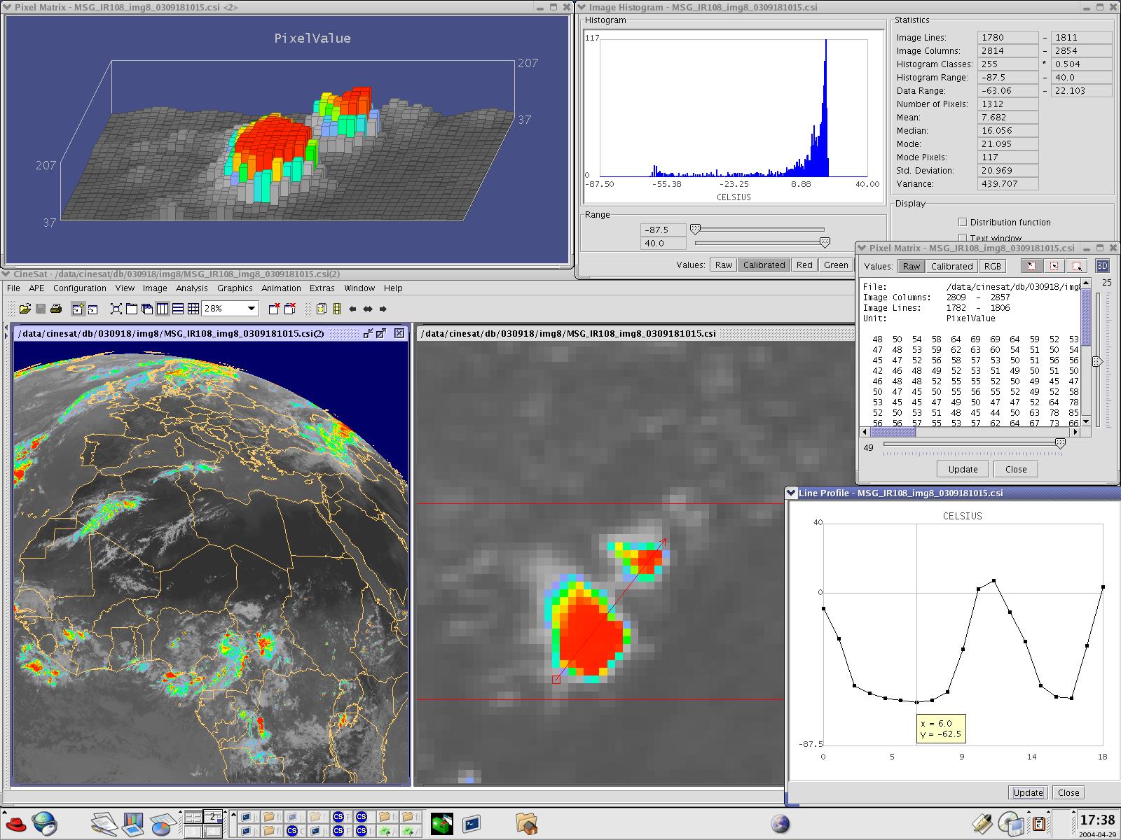Click Update in Line Profile window
This screenshot has height=840, width=1121.
tap(1028, 792)
